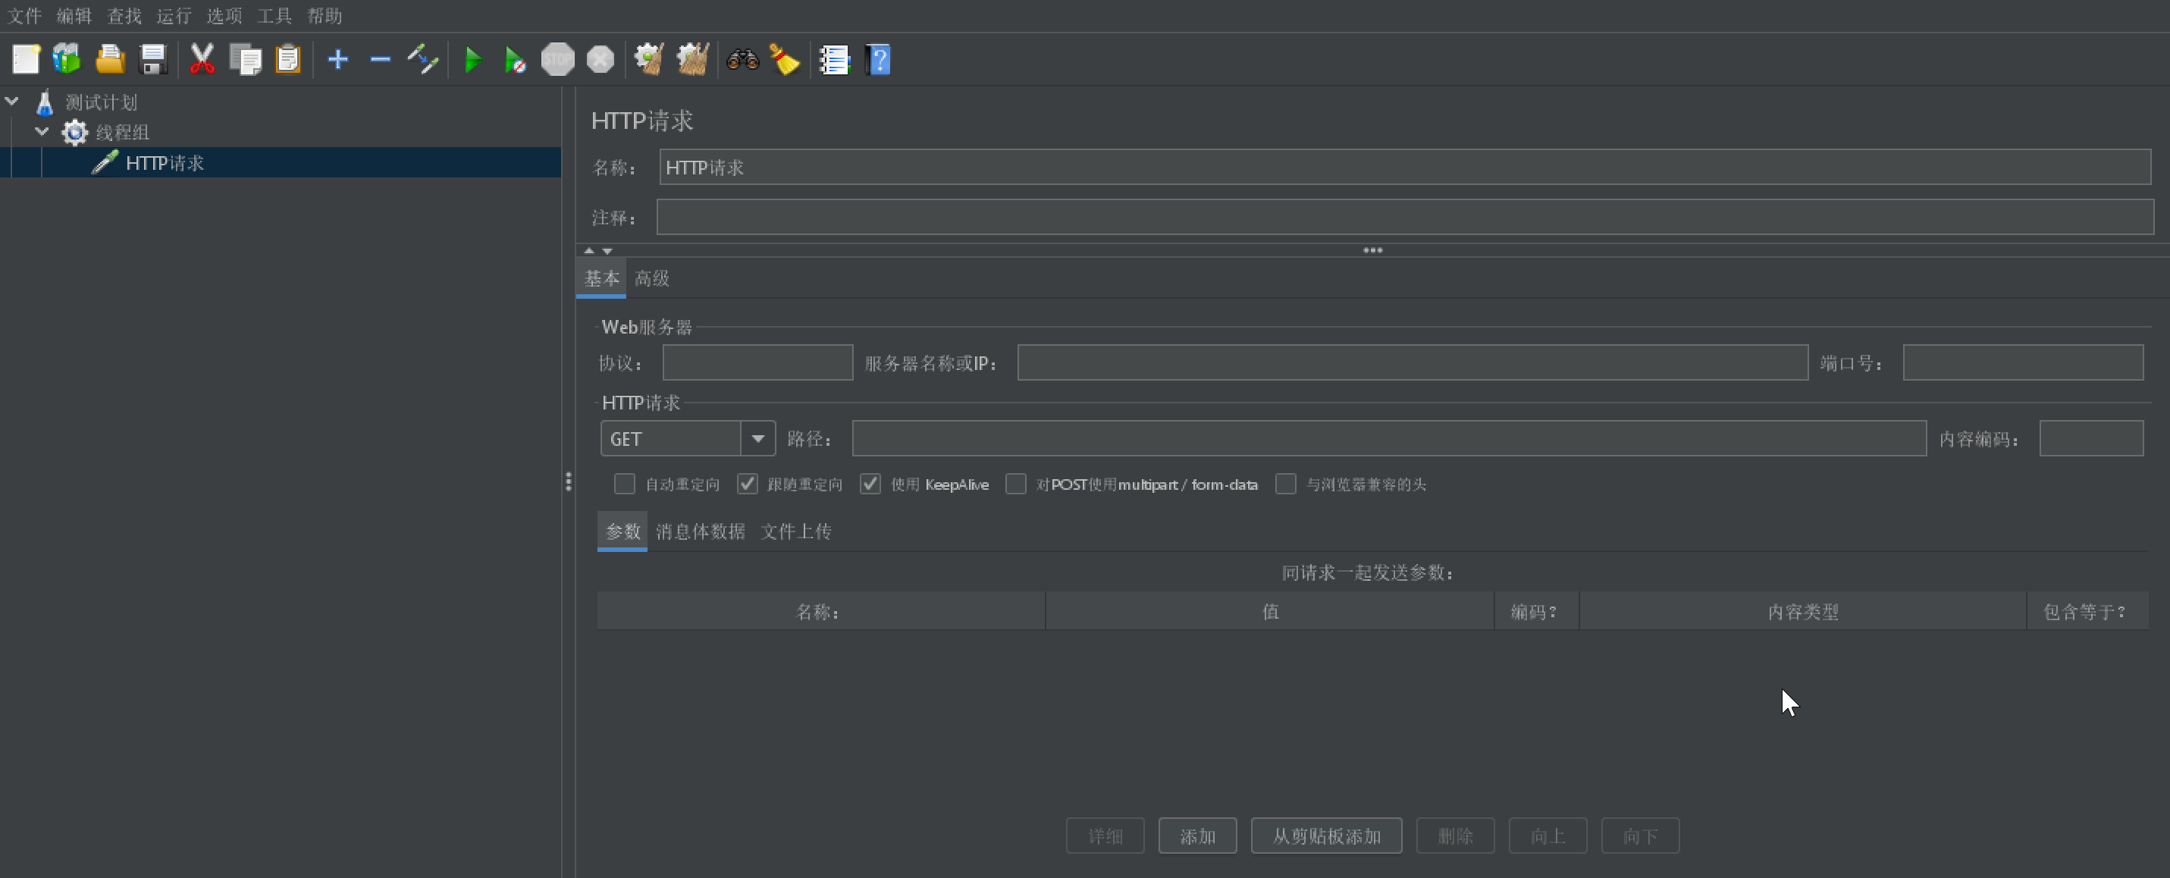Viewport: 2170px width, 878px height.
Task: Click the 详细 button
Action: point(1105,836)
